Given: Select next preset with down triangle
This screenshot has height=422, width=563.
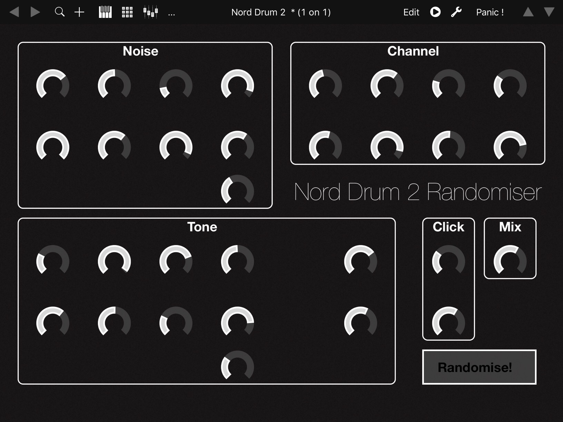Looking at the screenshot, I should 549,12.
